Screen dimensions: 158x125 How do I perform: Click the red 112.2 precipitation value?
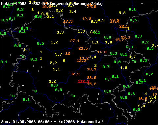[83, 81]
